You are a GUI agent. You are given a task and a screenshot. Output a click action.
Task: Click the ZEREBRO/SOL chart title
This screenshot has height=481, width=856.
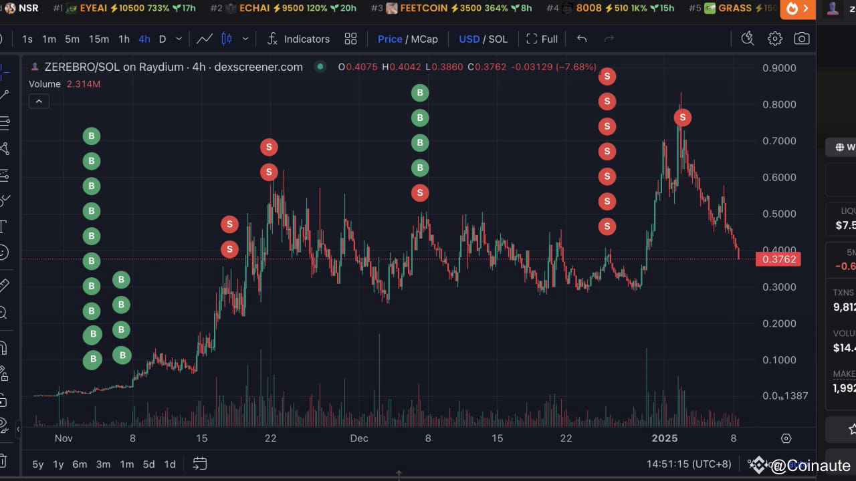[173, 66]
